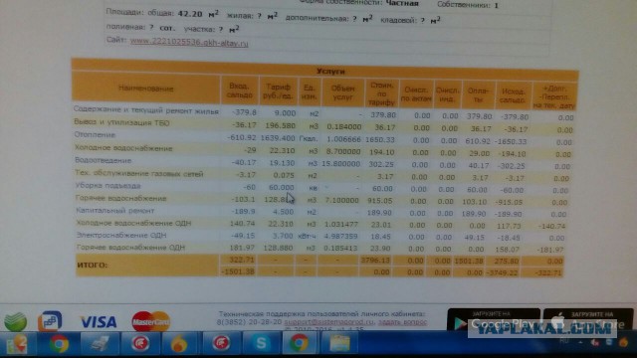Click the 'Тариф руб./ед.' column header
Image resolution: width=637 pixels, height=358 pixels.
[x=279, y=91]
